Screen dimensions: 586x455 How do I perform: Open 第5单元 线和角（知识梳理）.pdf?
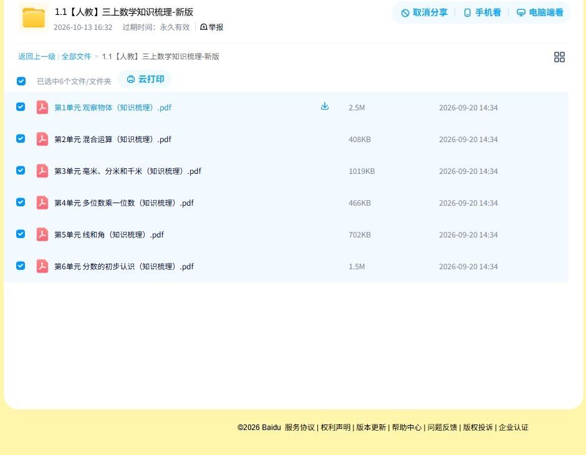[x=109, y=234]
